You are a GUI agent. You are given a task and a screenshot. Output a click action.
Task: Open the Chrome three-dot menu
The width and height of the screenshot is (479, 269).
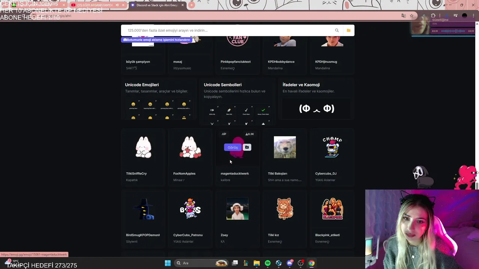point(473,16)
